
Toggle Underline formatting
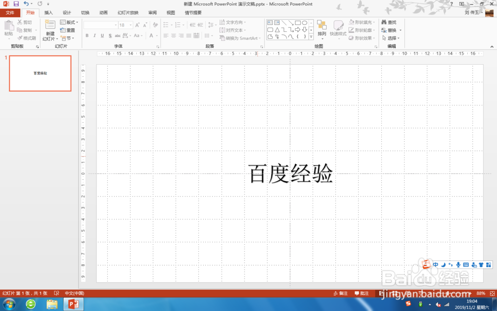coord(102,35)
